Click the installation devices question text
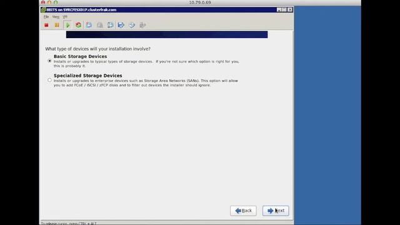Screen dimensions: 400x225 point(97,49)
